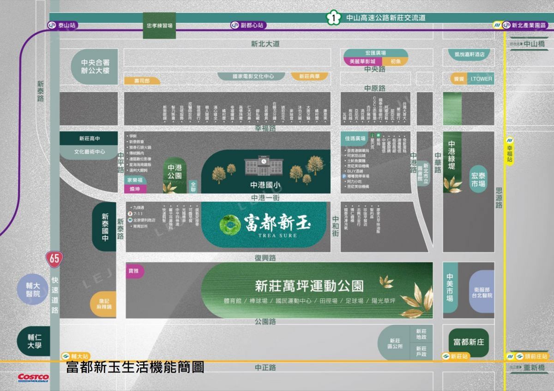Viewport: 554px width, 391px height.
Task: Click the orange 詹記麻辣鍋 tag
Action: [x=103, y=304]
